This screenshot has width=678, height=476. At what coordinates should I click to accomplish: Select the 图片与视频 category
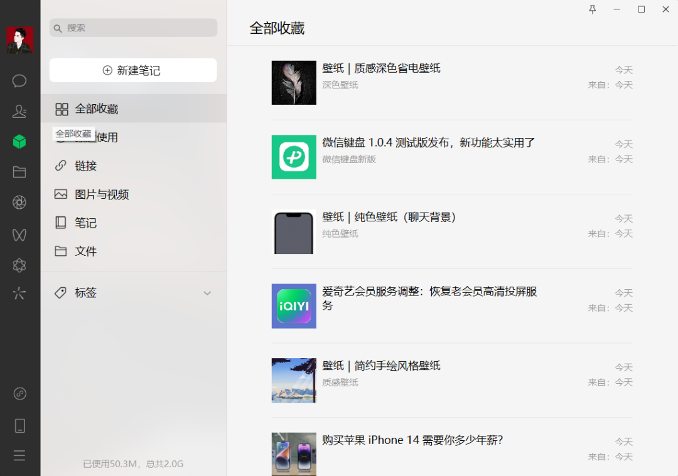134,194
